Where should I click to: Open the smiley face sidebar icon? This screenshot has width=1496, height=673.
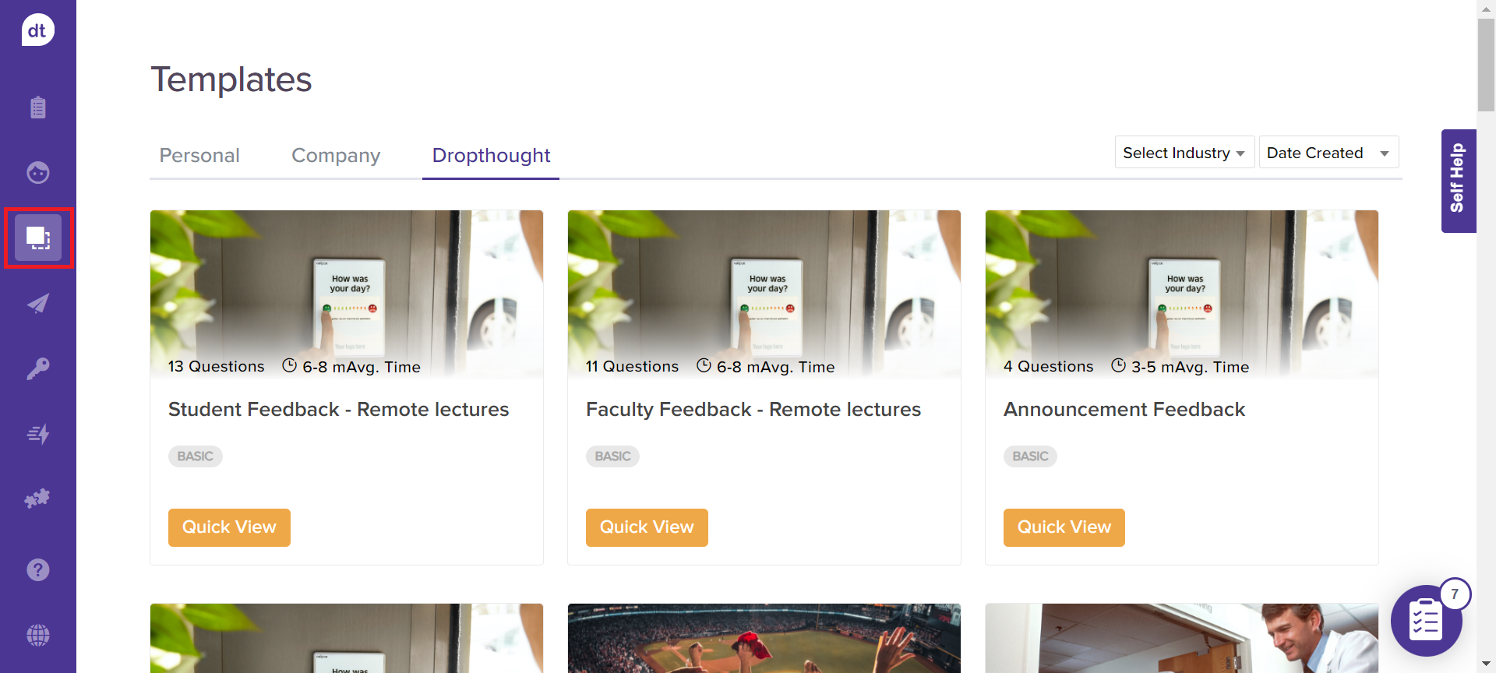point(37,172)
